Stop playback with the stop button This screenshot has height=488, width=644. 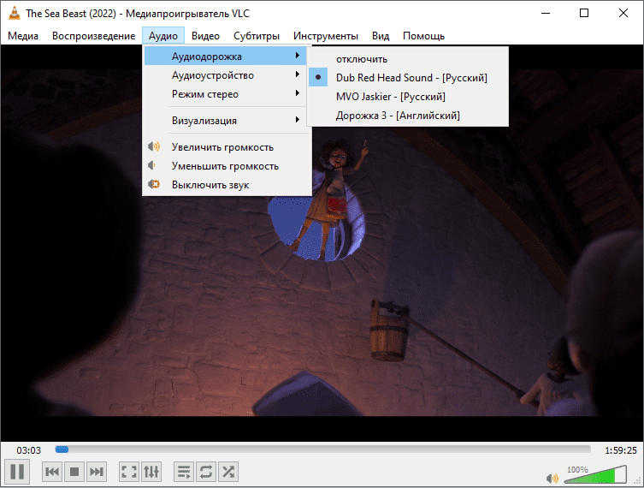(x=74, y=472)
